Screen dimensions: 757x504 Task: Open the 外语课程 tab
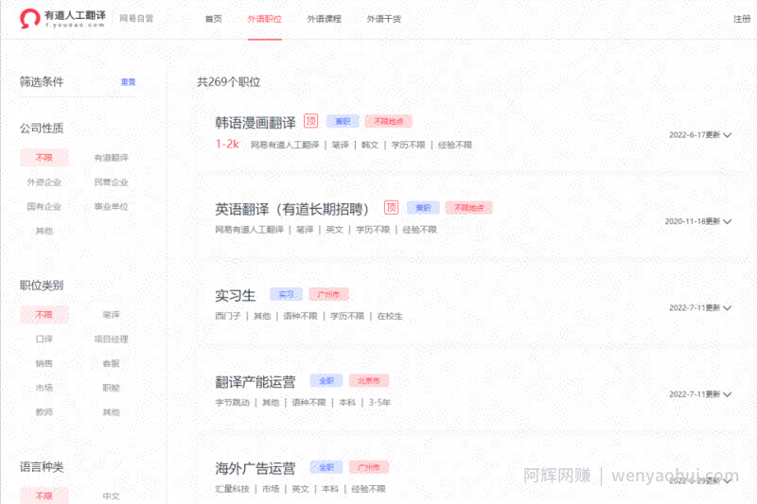click(325, 19)
